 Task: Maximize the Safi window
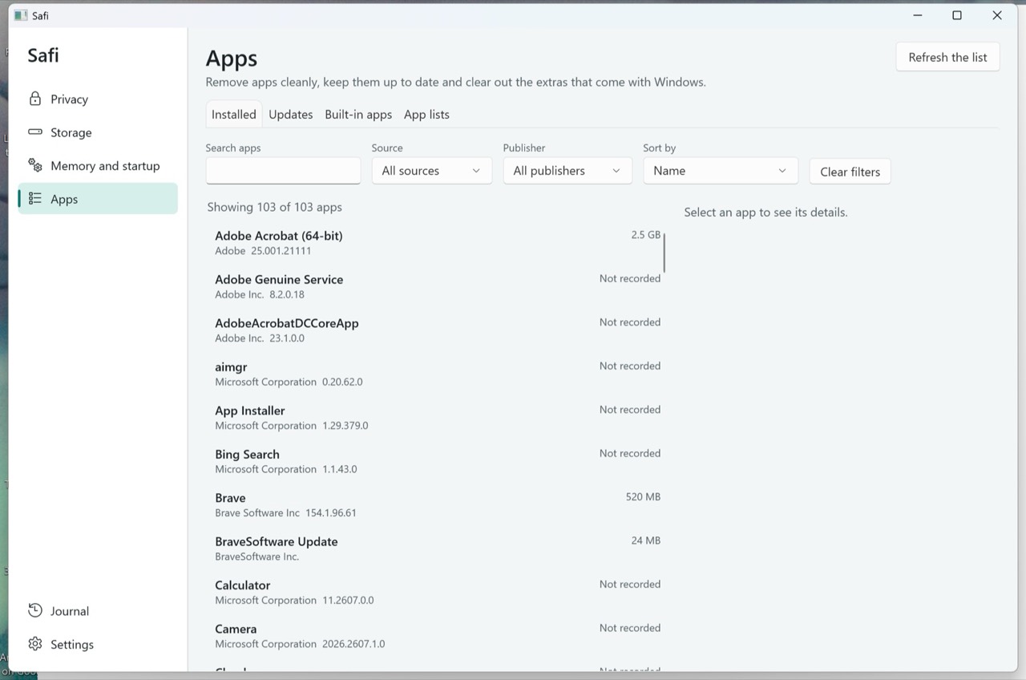[x=956, y=15]
